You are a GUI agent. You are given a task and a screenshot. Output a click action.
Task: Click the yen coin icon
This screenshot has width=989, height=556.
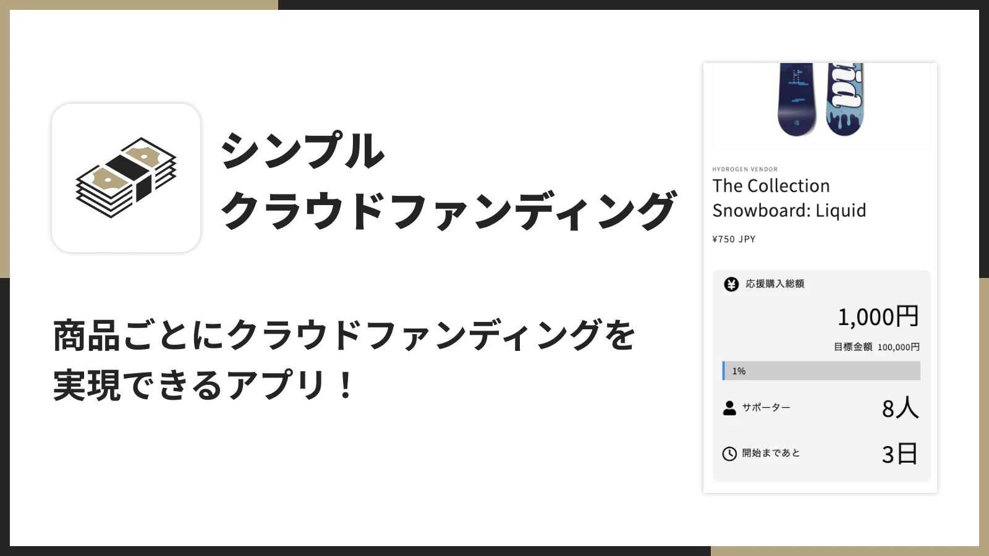coord(731,284)
